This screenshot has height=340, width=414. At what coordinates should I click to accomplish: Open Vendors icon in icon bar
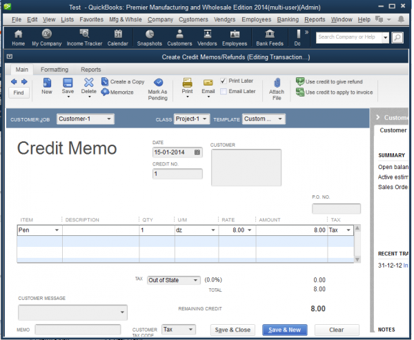click(x=207, y=38)
